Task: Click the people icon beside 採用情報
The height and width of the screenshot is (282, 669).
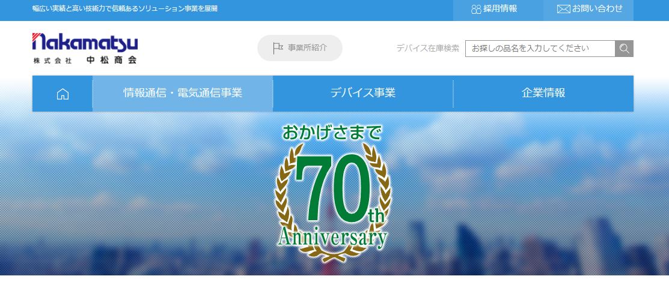Action: tap(476, 9)
